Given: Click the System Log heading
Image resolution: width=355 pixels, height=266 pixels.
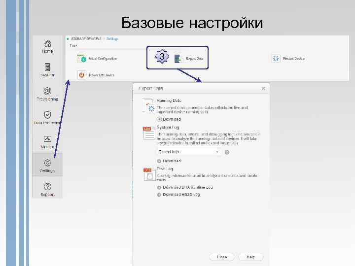Looking at the screenshot, I should 168,128.
